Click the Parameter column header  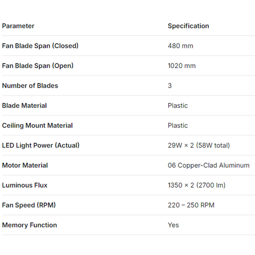click(x=18, y=26)
